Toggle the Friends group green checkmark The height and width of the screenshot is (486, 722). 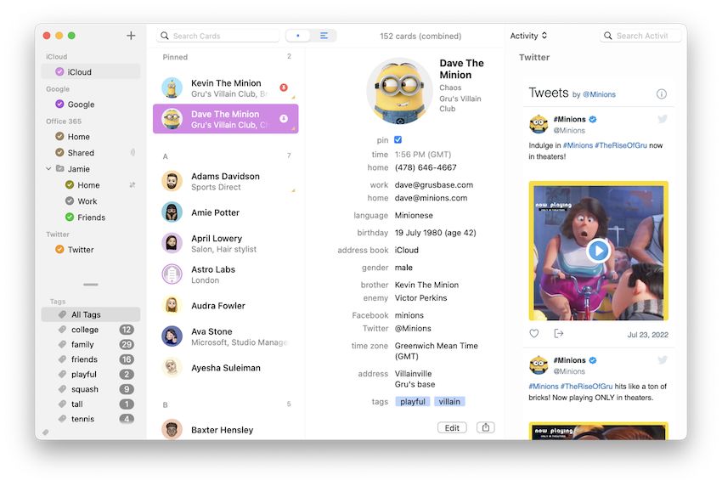pos(70,217)
